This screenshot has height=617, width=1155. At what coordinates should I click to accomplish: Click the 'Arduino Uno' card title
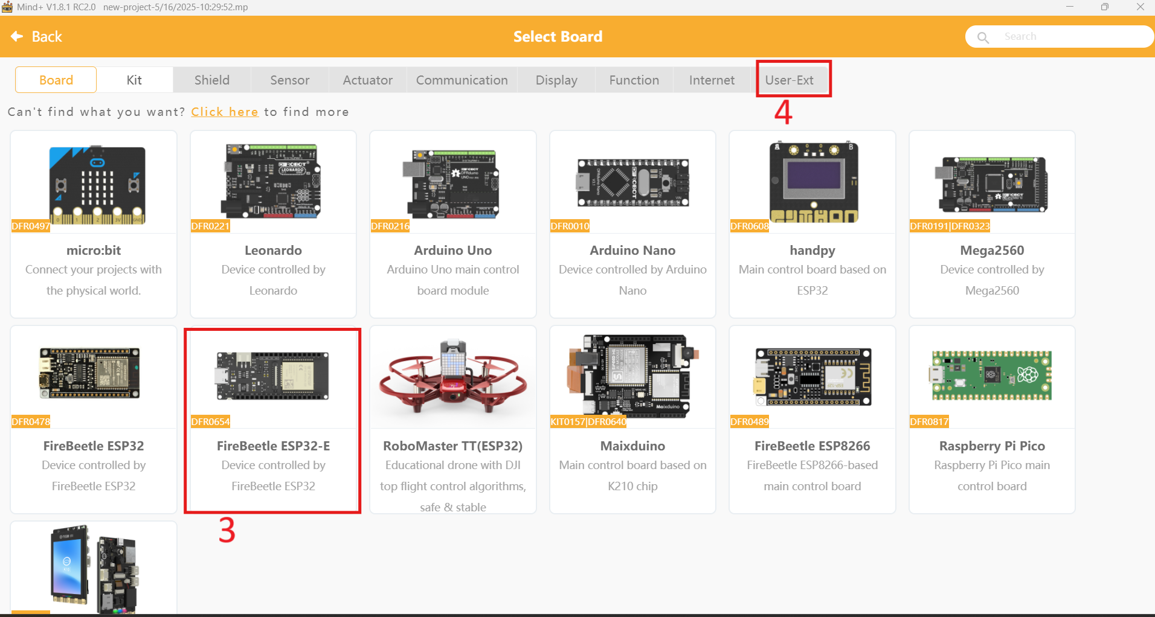tap(453, 251)
